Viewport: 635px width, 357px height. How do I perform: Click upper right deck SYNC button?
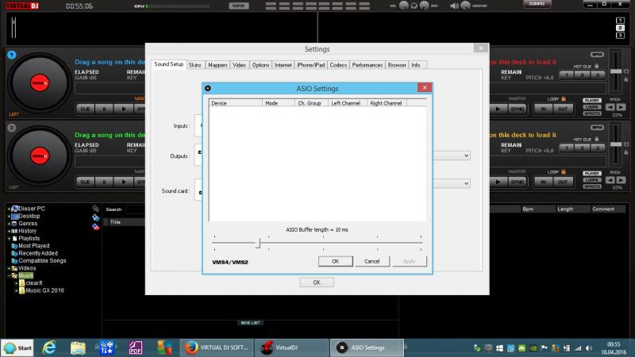point(518,109)
